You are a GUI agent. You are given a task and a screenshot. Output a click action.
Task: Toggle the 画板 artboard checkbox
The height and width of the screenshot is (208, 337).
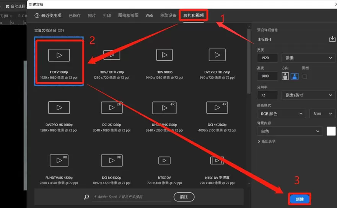[x=304, y=77]
